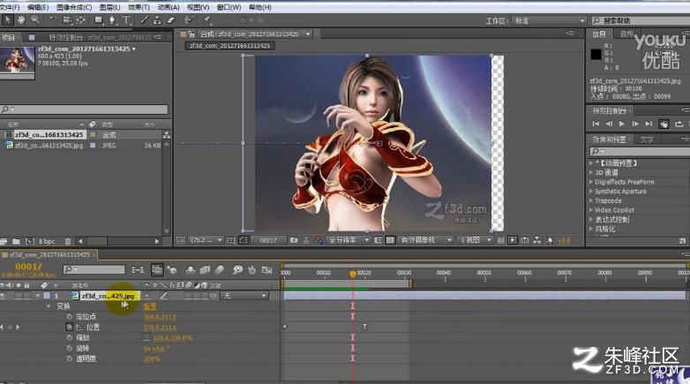Screen dimensions: 690x384
Task: Open the Animation (A) menu
Action: click(169, 7)
